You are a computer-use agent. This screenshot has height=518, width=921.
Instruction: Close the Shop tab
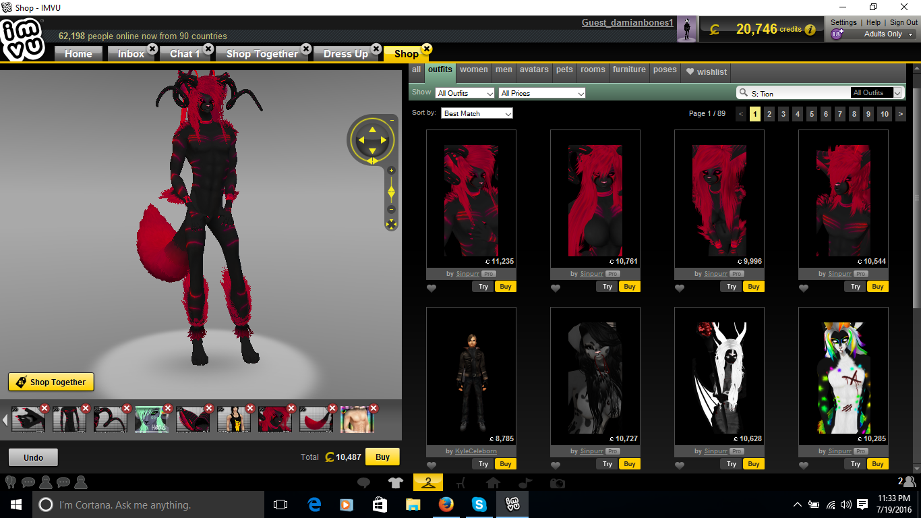pyautogui.click(x=426, y=49)
